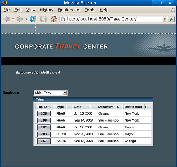177x167 pixels.
Task: Sort by the Departure column sort arrows
Action: [x=118, y=107]
